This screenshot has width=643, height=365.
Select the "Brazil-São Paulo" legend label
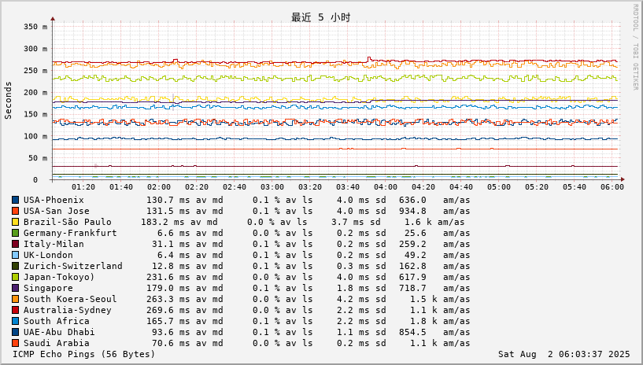click(x=67, y=222)
